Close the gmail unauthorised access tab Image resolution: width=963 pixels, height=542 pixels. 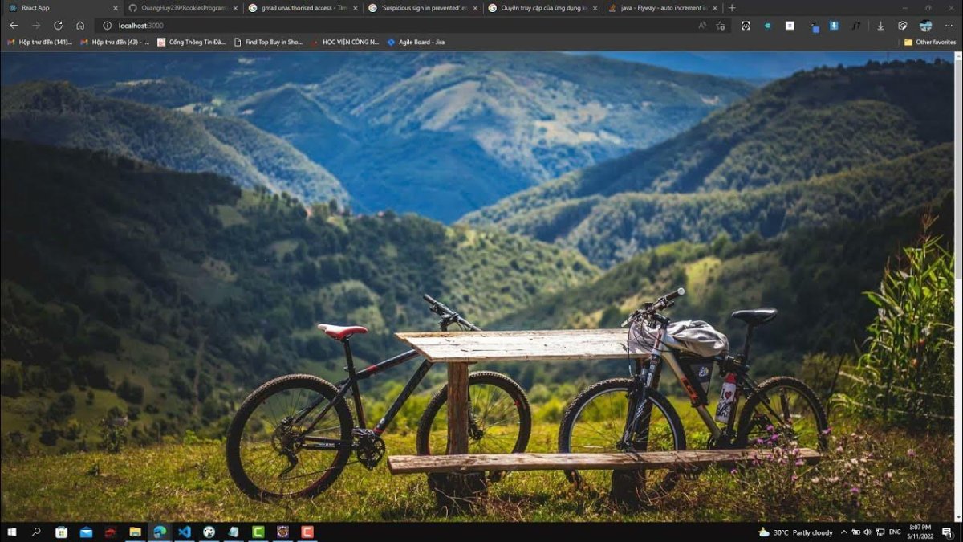[x=354, y=8]
